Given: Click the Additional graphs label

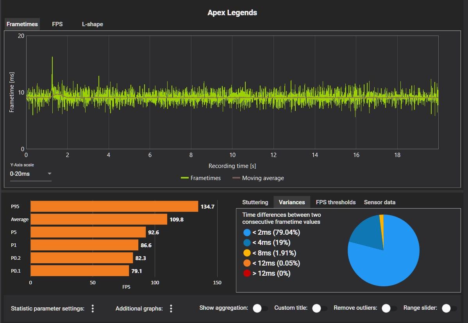Looking at the screenshot, I should (139, 309).
